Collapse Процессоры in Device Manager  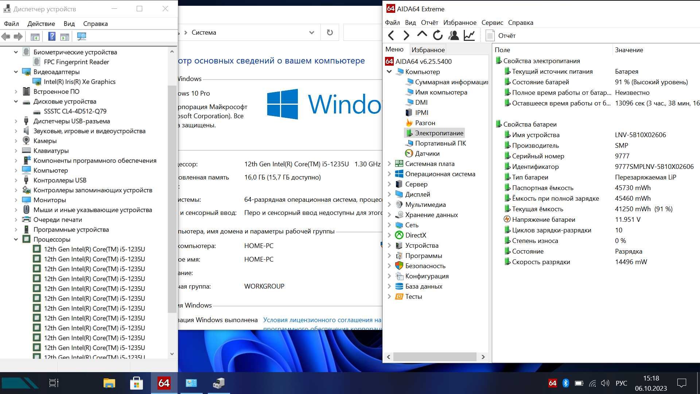coord(16,239)
